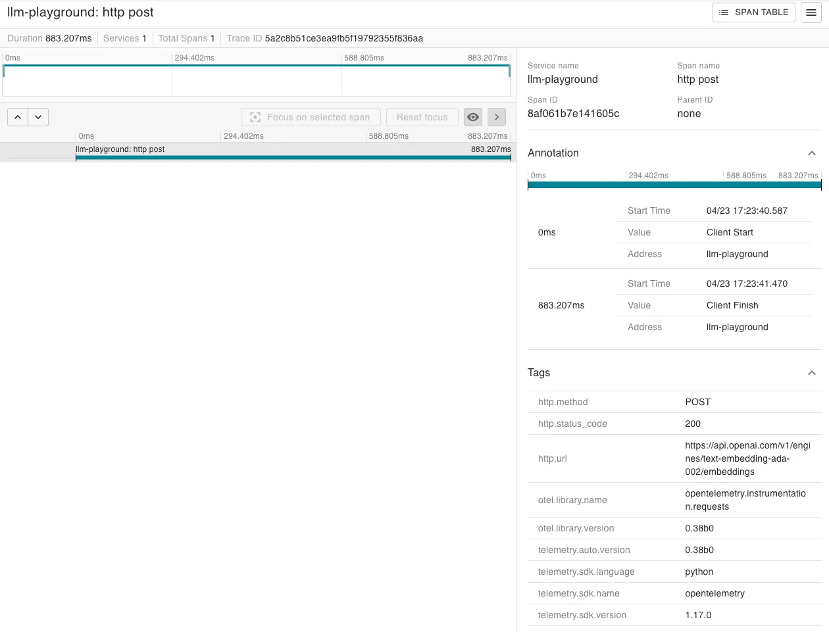
Task: Click the teal span duration bar
Action: [x=294, y=157]
